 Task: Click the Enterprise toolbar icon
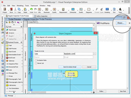tap(73, 9)
